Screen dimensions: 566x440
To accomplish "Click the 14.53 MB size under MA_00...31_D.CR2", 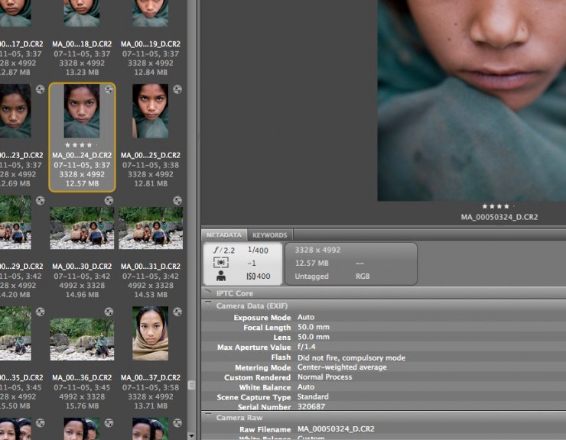I will [x=151, y=295].
